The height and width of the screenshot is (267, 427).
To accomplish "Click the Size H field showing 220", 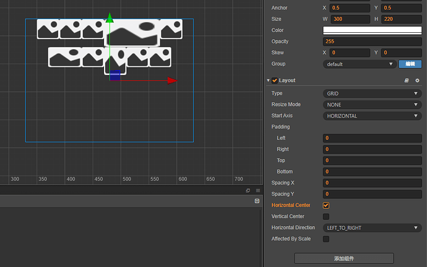I will (x=402, y=19).
